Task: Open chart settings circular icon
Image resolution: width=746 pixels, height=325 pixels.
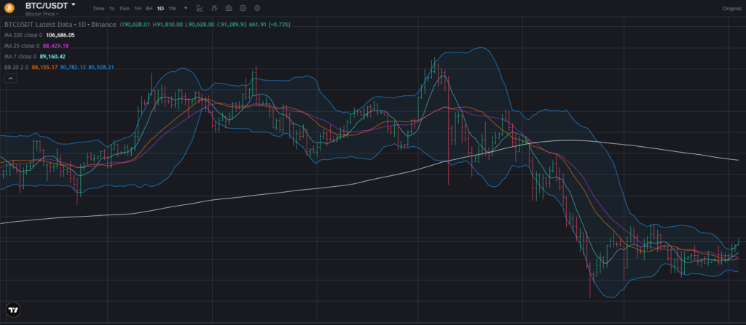Action: [x=257, y=8]
